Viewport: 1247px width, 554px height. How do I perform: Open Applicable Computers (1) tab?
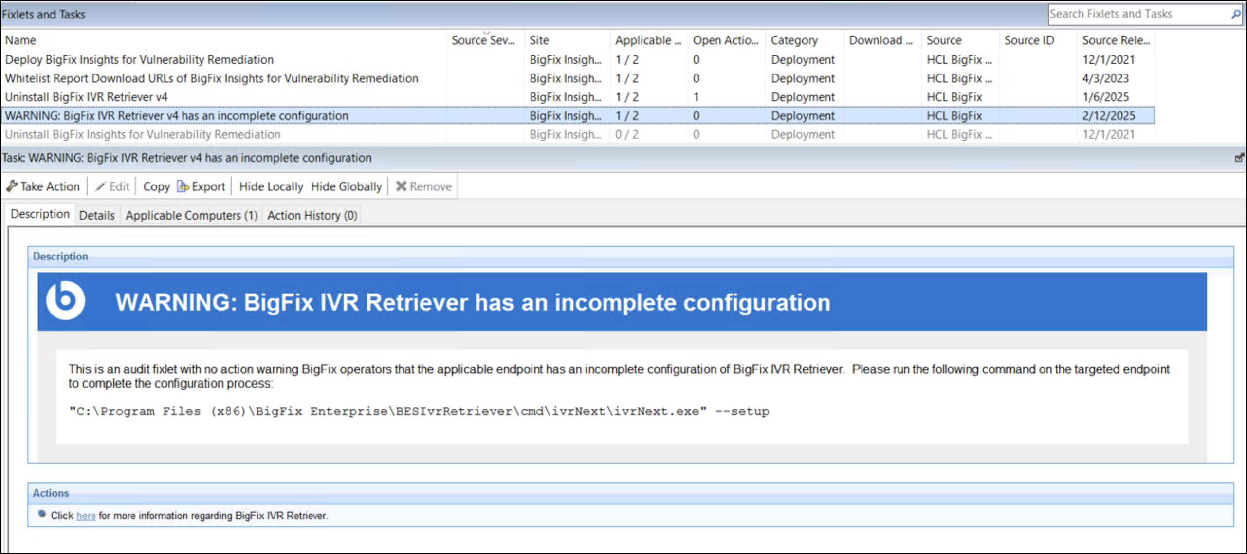click(x=191, y=215)
